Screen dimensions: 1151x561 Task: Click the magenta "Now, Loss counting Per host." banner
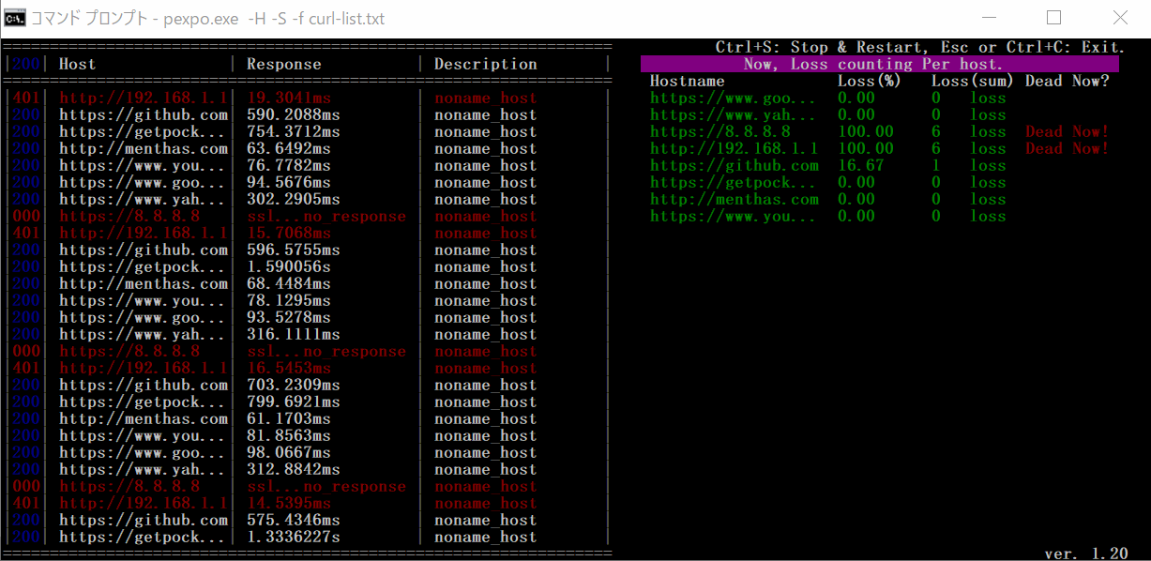(x=880, y=64)
